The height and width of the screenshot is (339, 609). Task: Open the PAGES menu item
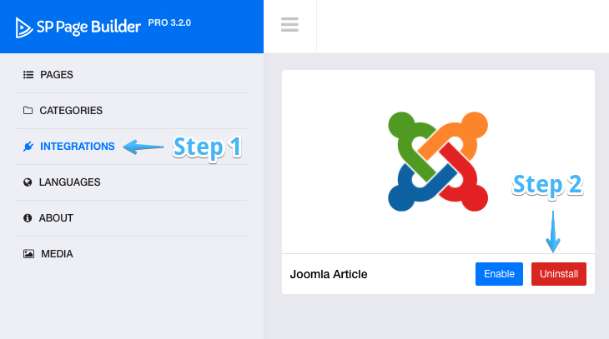click(57, 75)
